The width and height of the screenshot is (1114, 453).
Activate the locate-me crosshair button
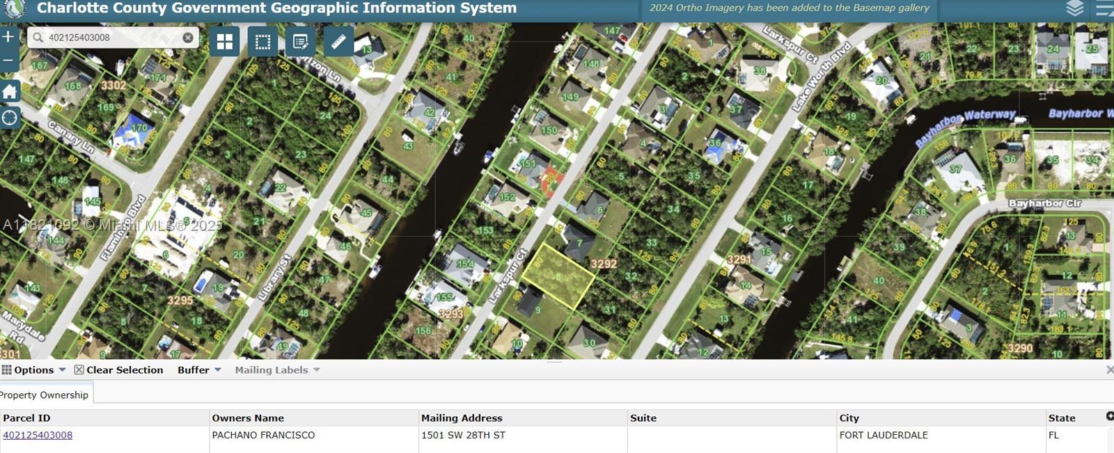tap(10, 118)
